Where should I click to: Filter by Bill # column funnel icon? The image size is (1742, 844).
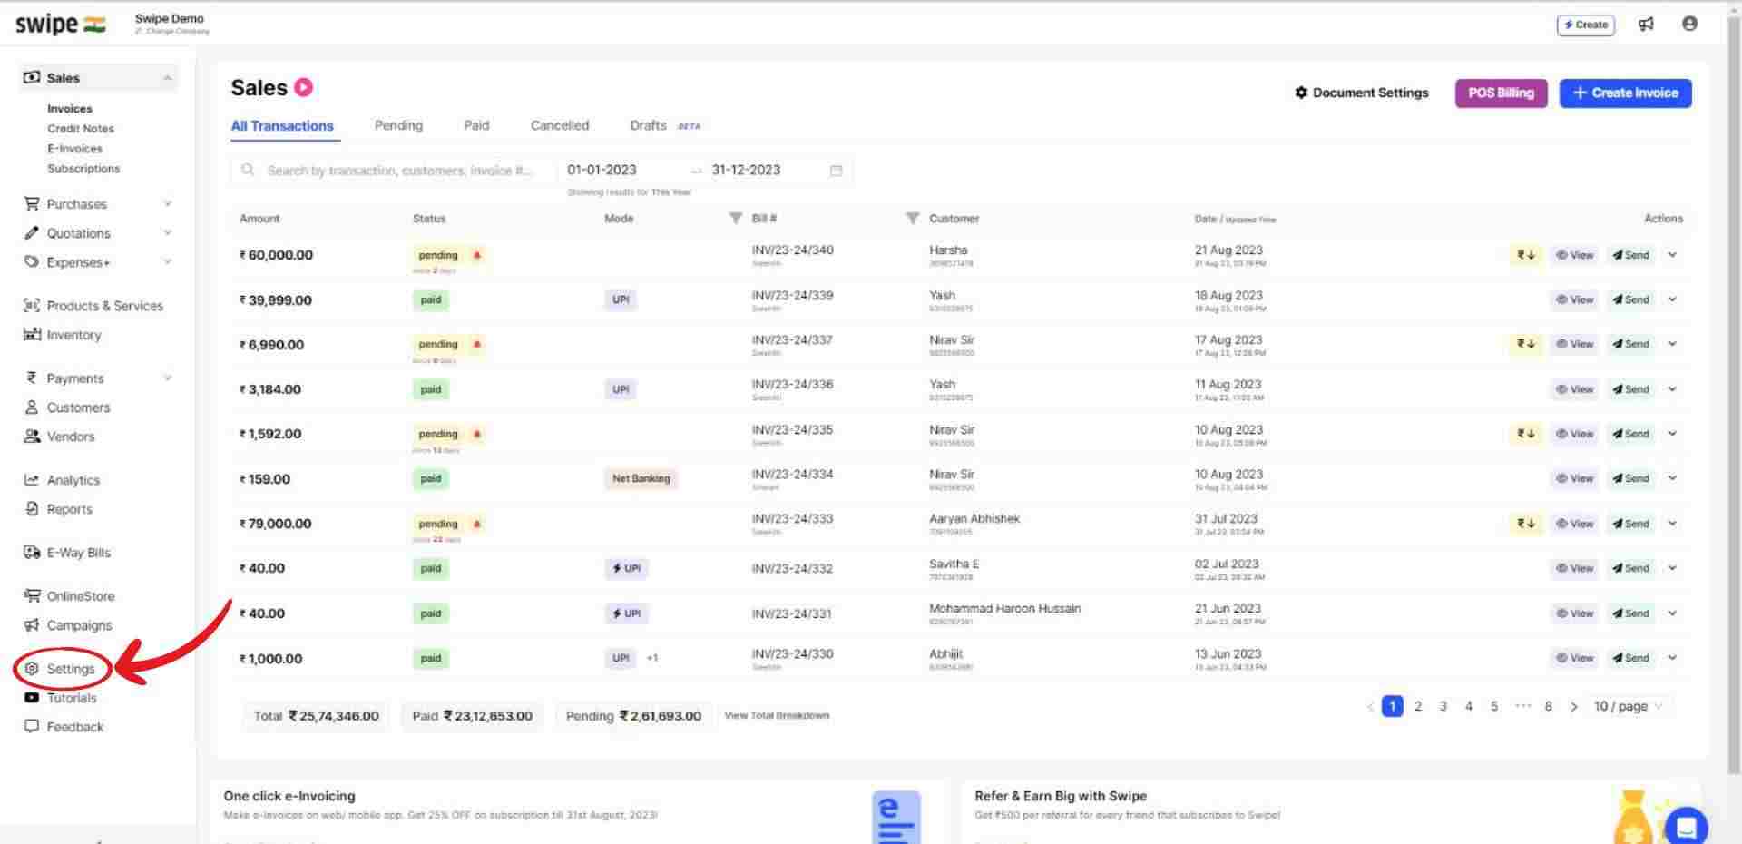click(913, 218)
